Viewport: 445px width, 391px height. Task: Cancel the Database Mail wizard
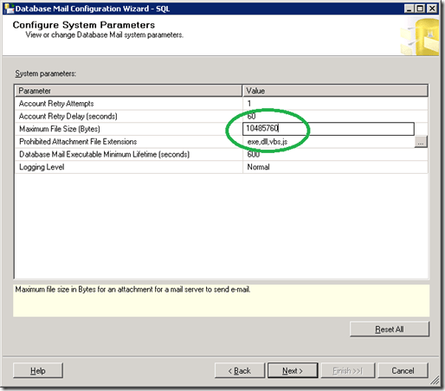tap(403, 370)
